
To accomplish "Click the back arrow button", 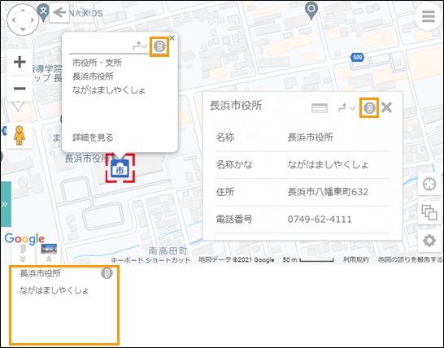I will point(59,12).
